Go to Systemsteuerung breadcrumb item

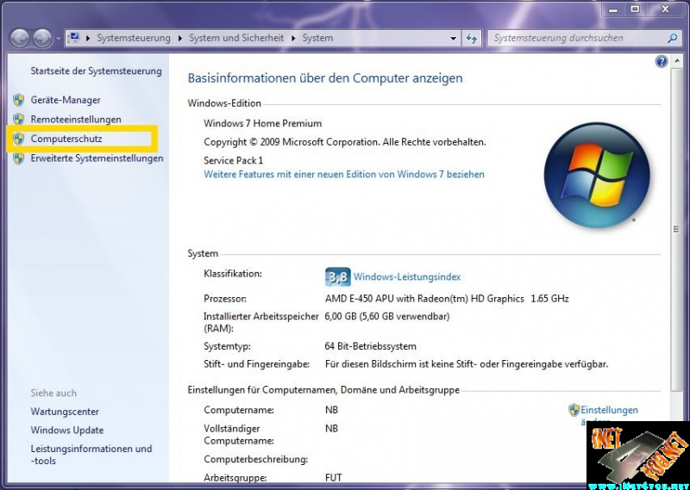(133, 39)
